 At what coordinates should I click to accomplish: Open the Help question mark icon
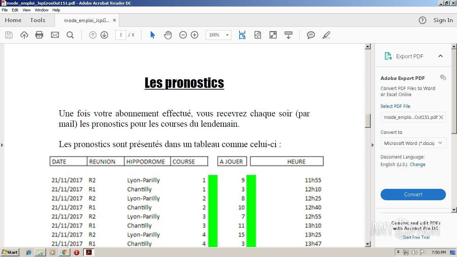click(422, 20)
